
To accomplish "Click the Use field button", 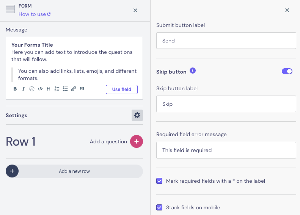I will pos(121,89).
